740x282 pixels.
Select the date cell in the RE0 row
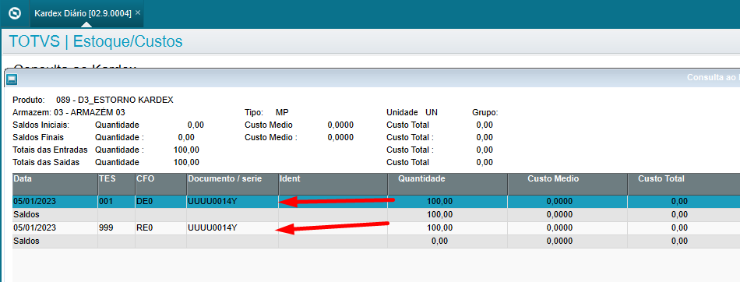55,228
